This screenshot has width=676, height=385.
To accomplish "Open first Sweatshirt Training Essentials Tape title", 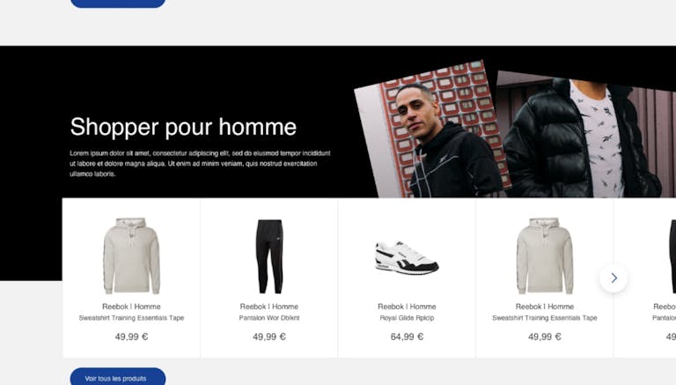I will [131, 318].
